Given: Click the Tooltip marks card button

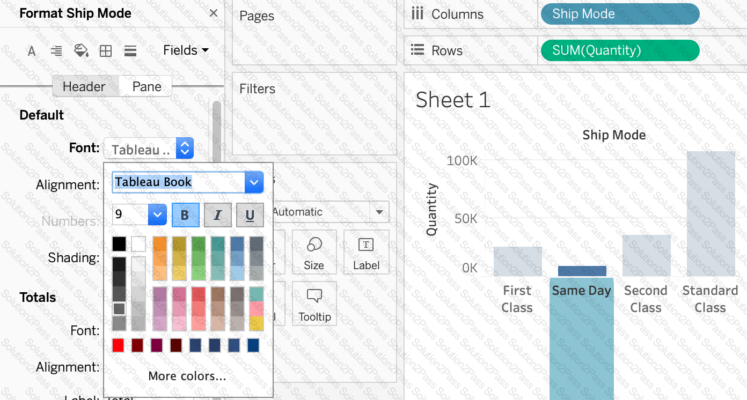Looking at the screenshot, I should [314, 303].
